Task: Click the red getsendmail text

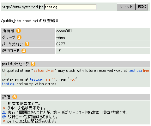Action: (x=44, y=71)
